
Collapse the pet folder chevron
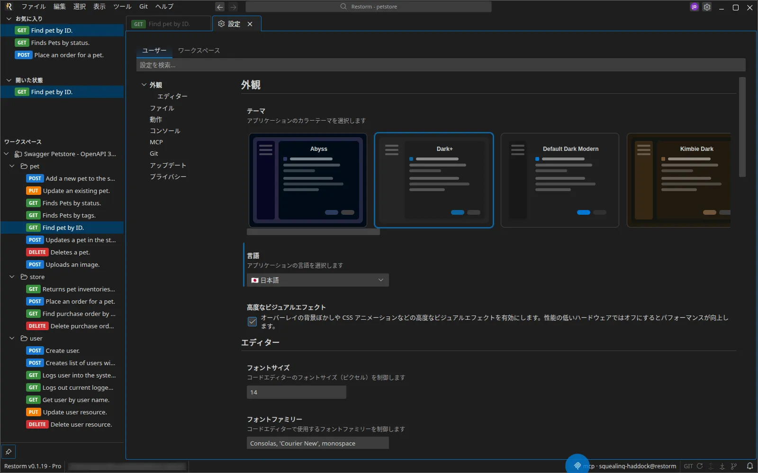tap(12, 166)
